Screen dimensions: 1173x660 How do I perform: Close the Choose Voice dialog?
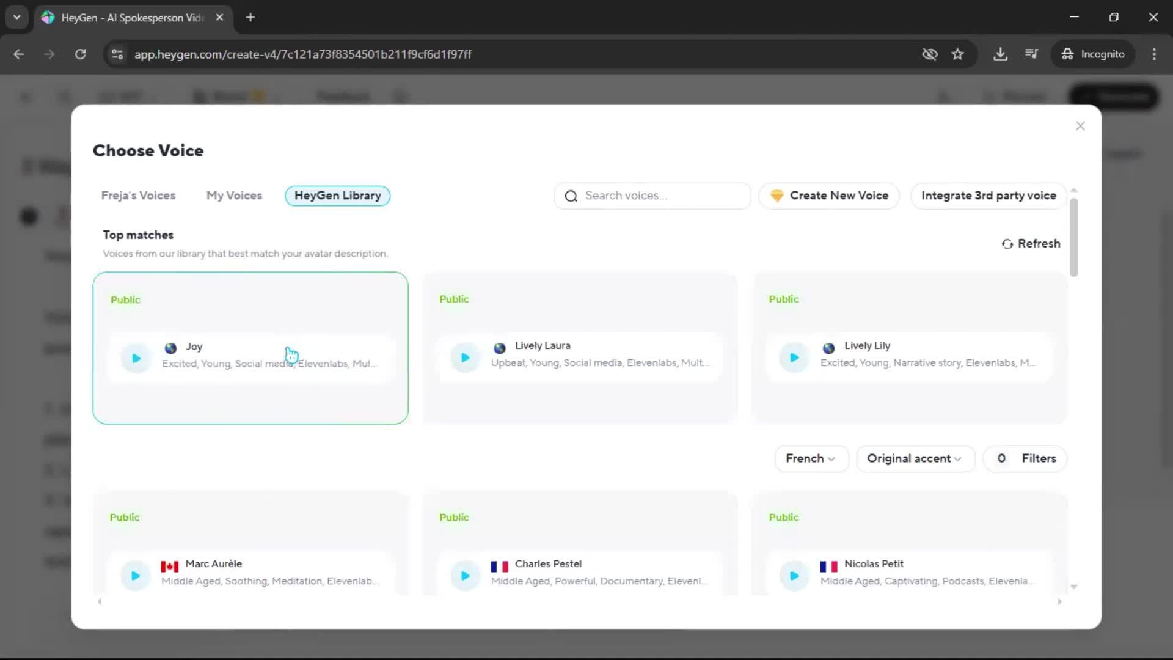(x=1080, y=126)
